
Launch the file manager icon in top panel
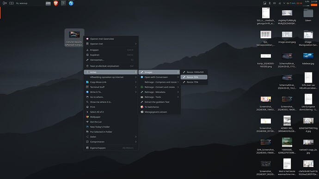(x=48, y=3)
